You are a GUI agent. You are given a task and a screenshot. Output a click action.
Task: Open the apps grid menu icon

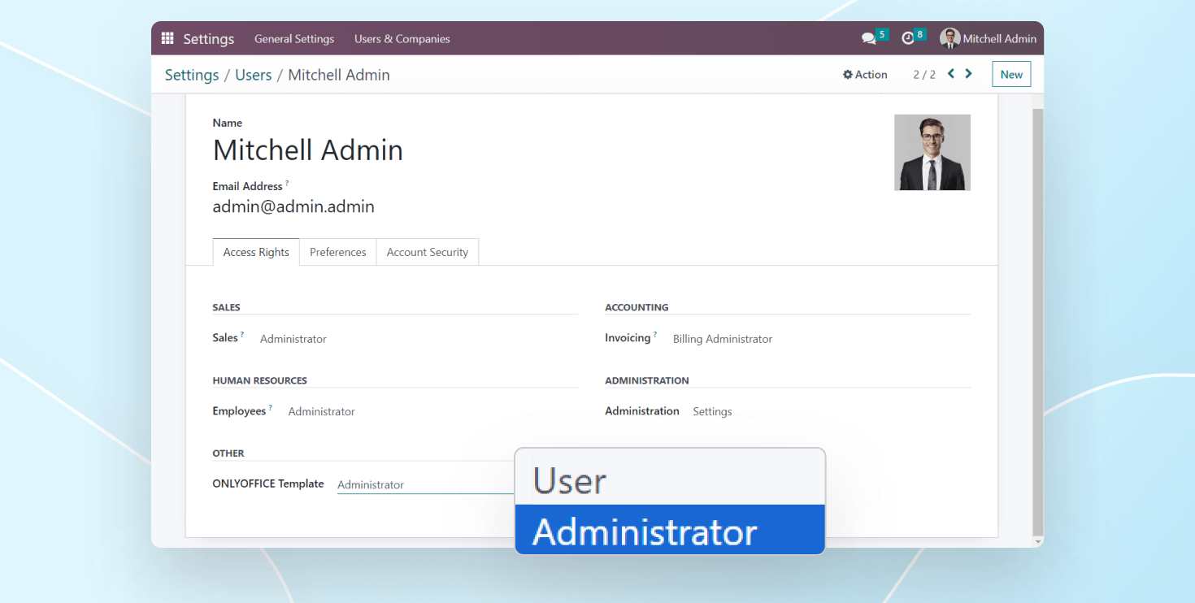click(x=167, y=38)
